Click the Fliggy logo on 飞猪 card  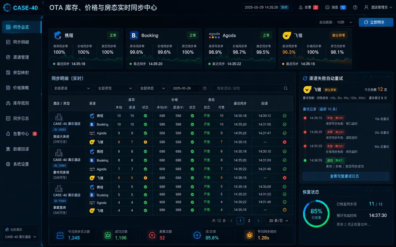287,35
